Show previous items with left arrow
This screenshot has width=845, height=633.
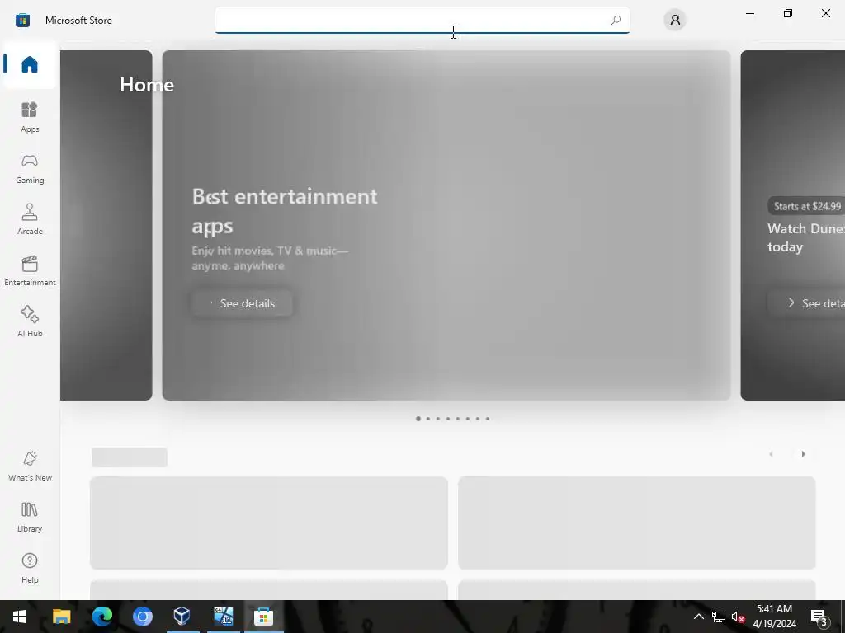pyautogui.click(x=772, y=454)
